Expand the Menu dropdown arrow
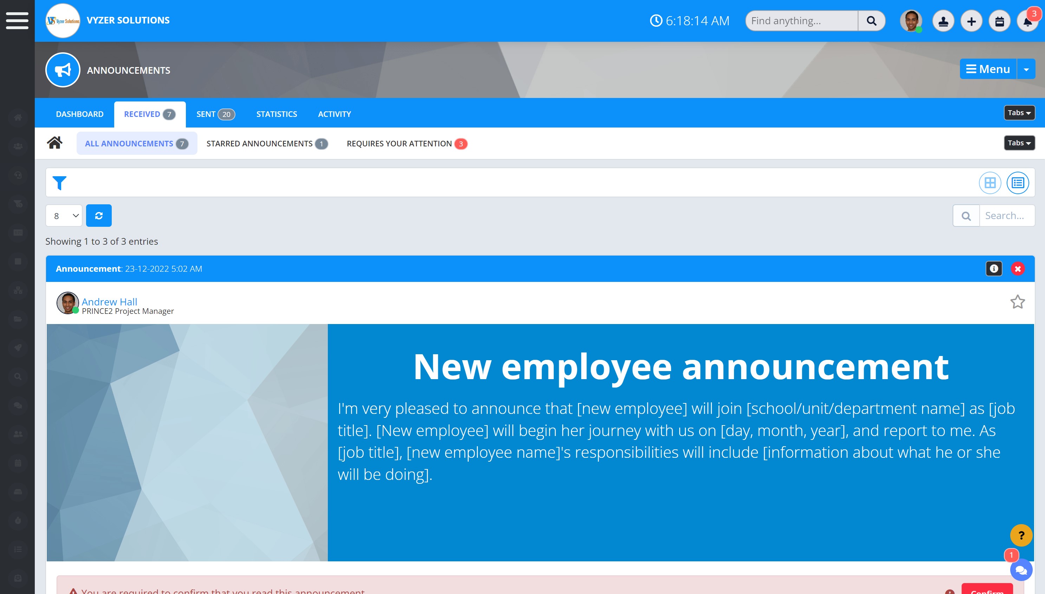 [x=1026, y=70]
